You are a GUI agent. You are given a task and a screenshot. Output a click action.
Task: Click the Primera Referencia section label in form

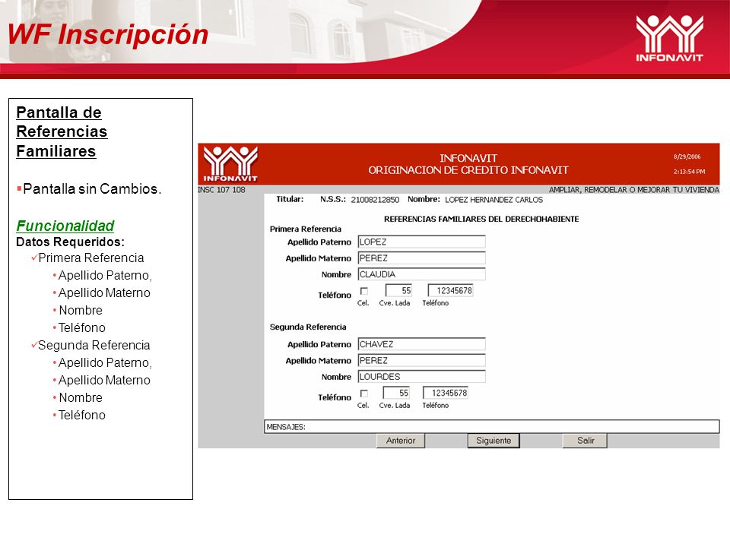tap(306, 229)
